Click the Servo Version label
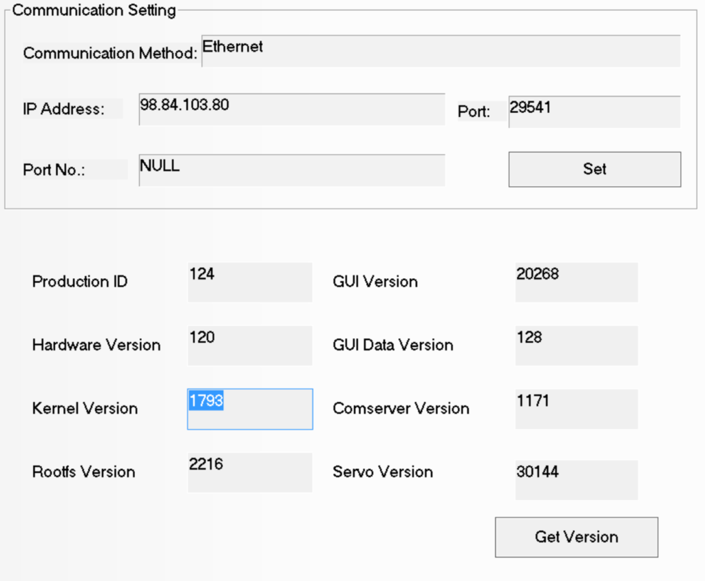 383,472
